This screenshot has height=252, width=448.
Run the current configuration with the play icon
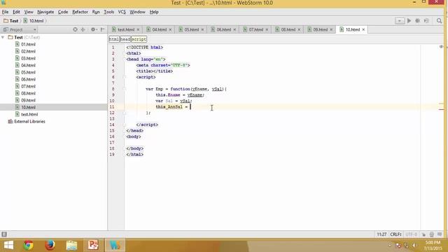409,21
